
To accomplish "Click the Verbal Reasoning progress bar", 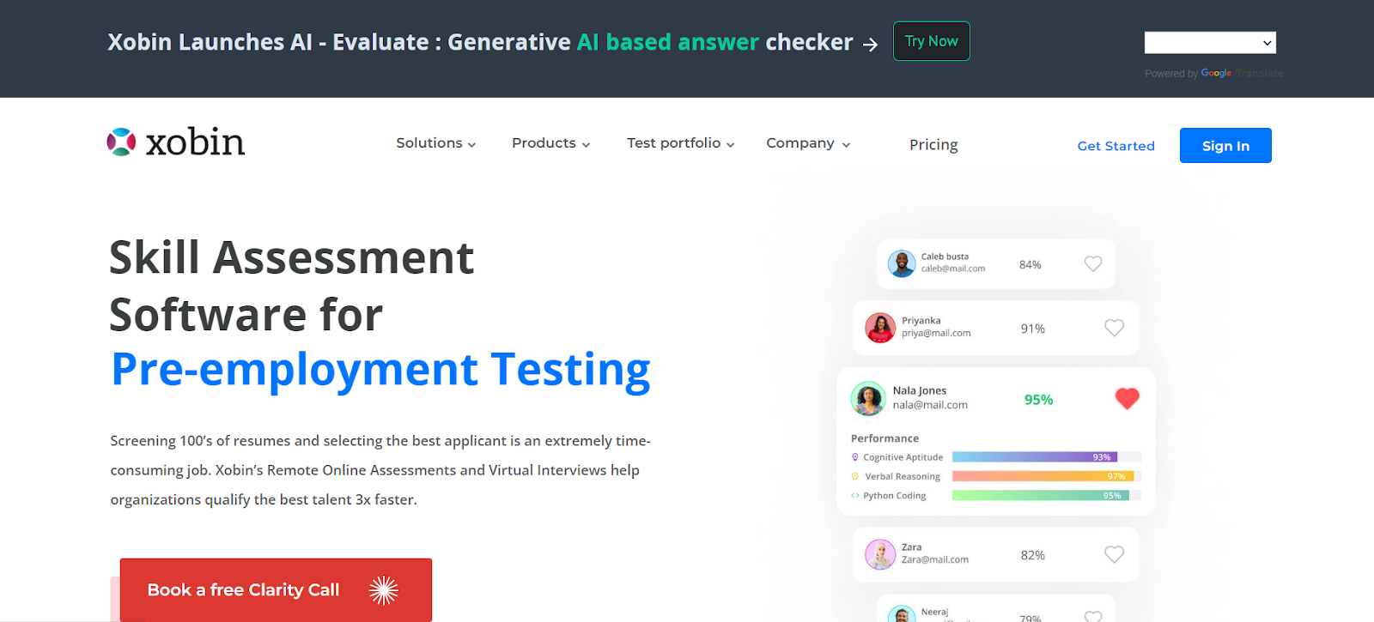I will (1047, 476).
